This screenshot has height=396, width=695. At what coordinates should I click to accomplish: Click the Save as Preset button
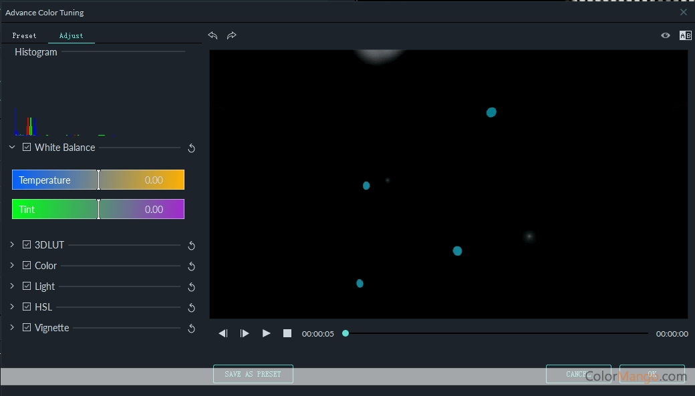click(x=253, y=374)
